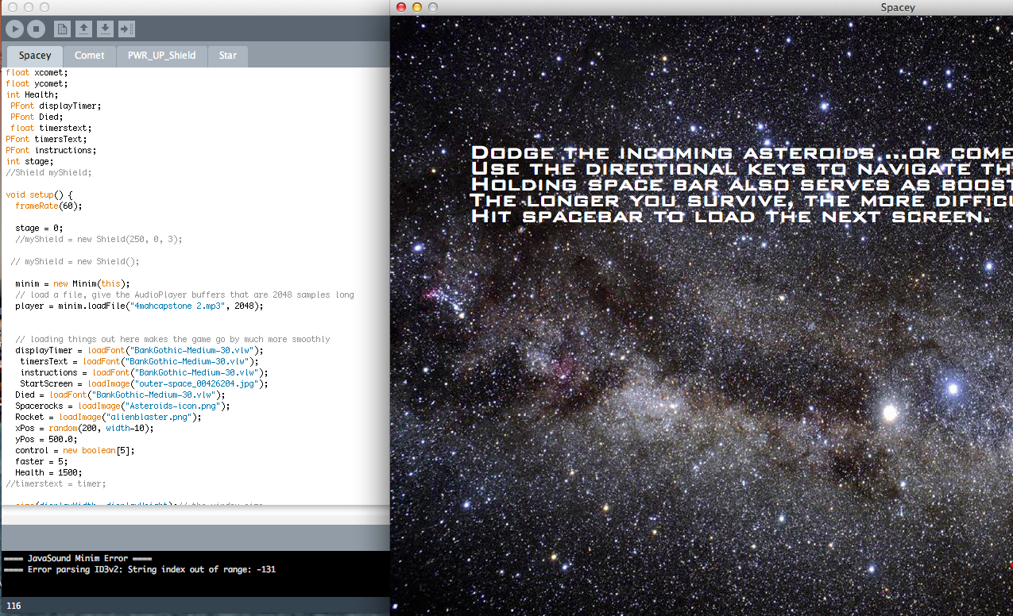Save the sketch using the down-arrow icon
This screenshot has width=1013, height=616.
[x=105, y=29]
